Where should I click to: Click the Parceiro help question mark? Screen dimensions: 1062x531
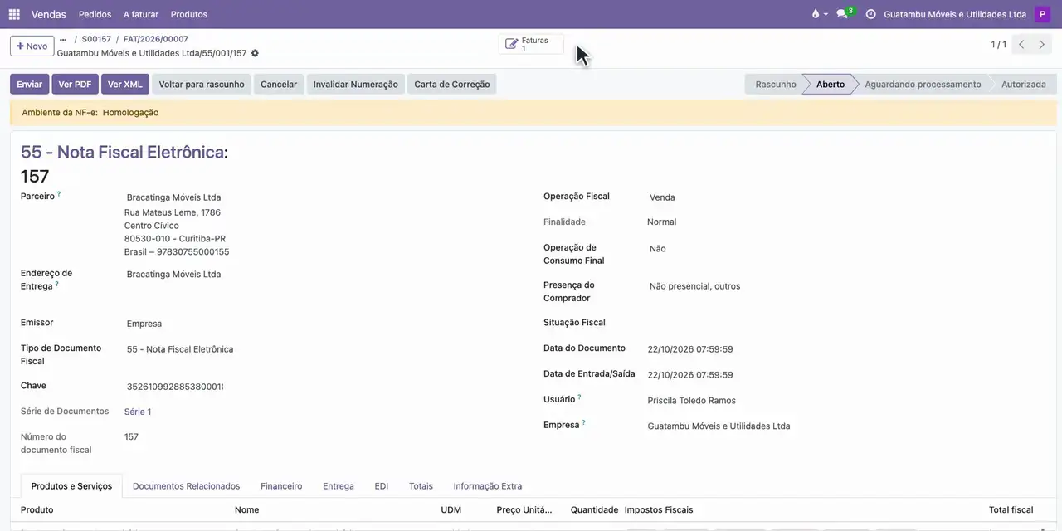point(59,194)
